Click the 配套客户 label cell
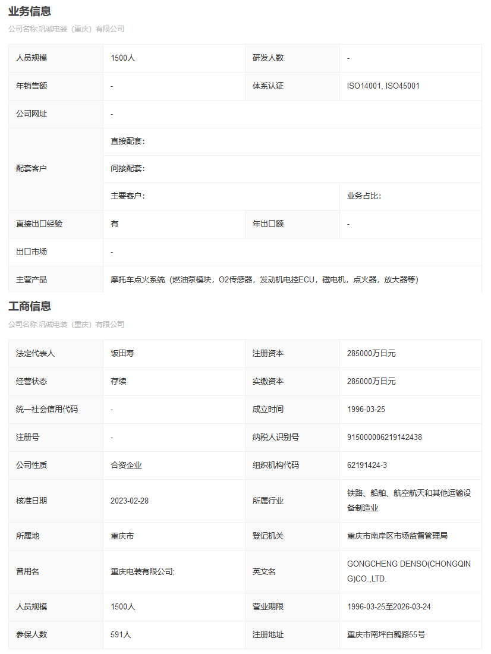This screenshot has height=654, width=491. (56, 168)
